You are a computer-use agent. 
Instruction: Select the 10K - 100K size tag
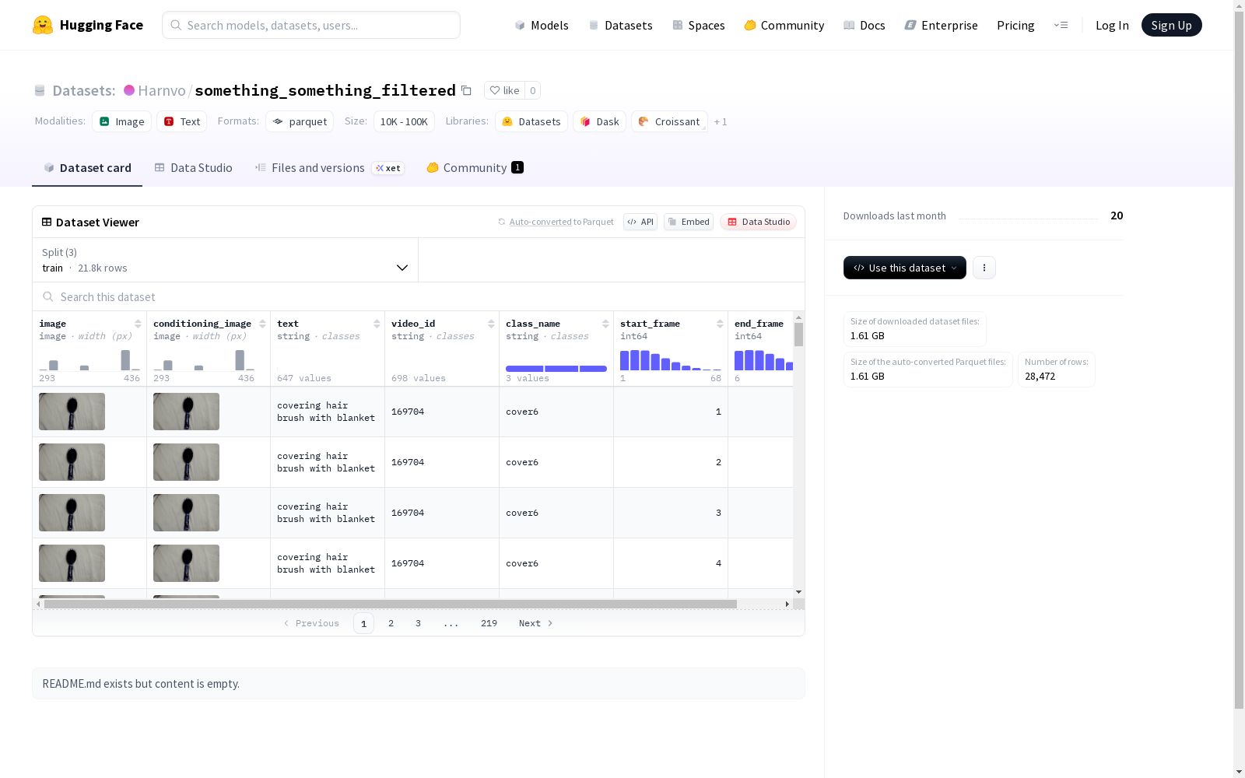pyautogui.click(x=404, y=121)
